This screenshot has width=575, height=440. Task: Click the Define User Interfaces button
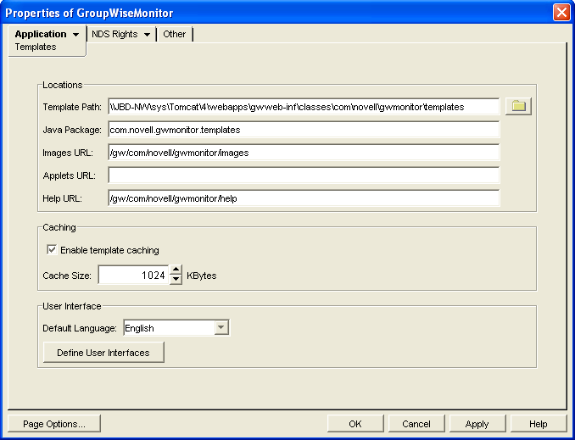[103, 353]
